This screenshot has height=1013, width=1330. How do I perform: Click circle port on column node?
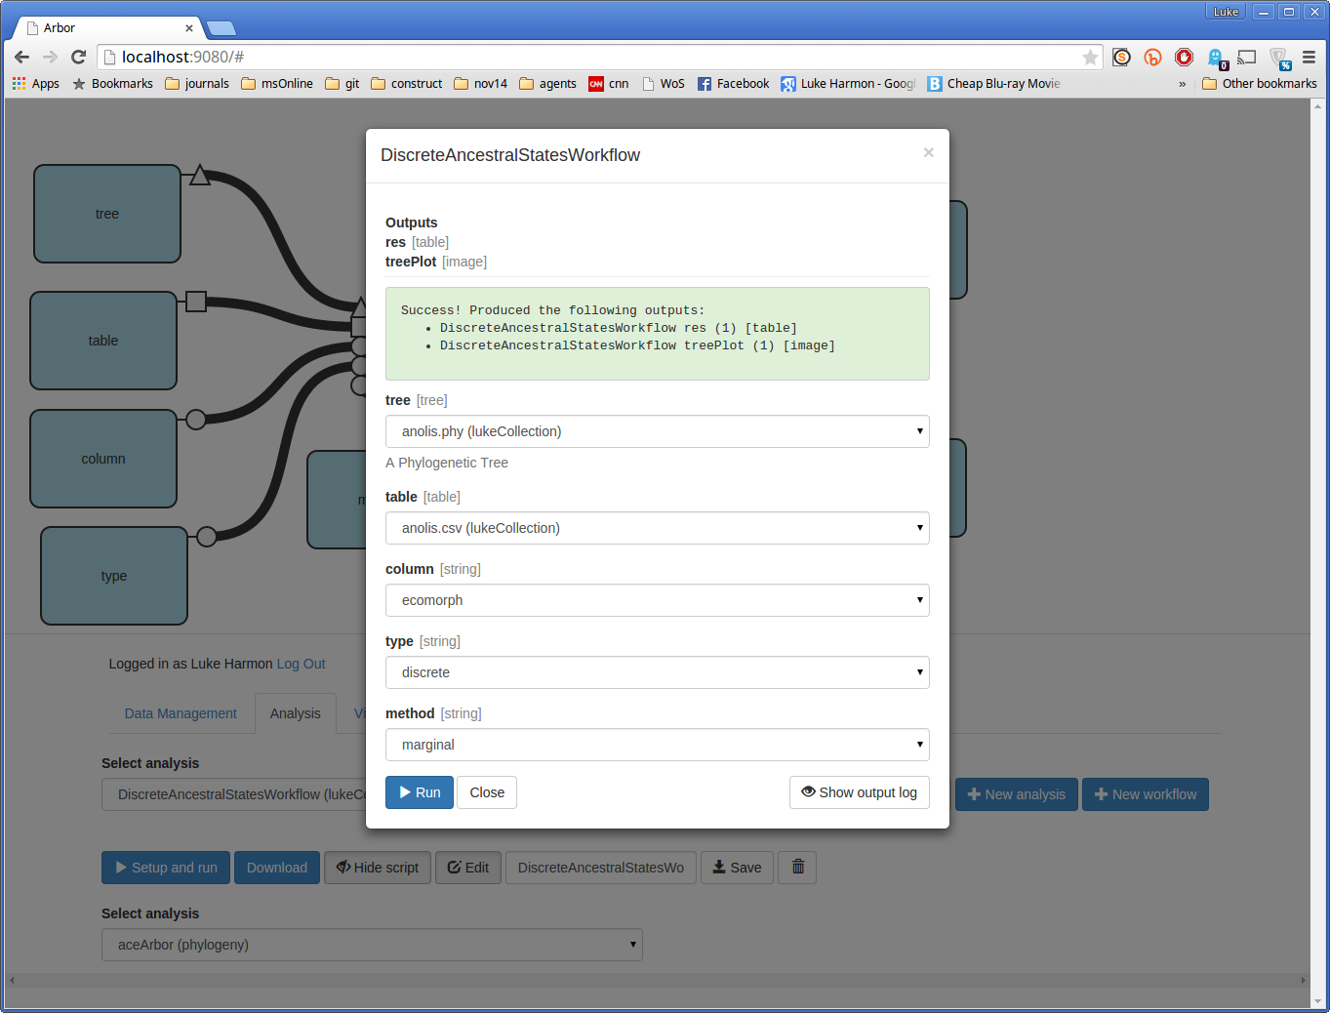point(196,420)
